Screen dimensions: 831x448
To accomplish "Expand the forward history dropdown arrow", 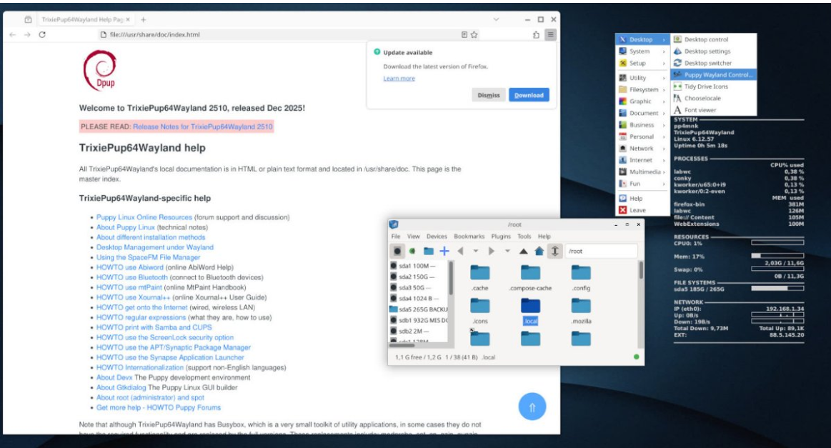I will click(x=507, y=251).
